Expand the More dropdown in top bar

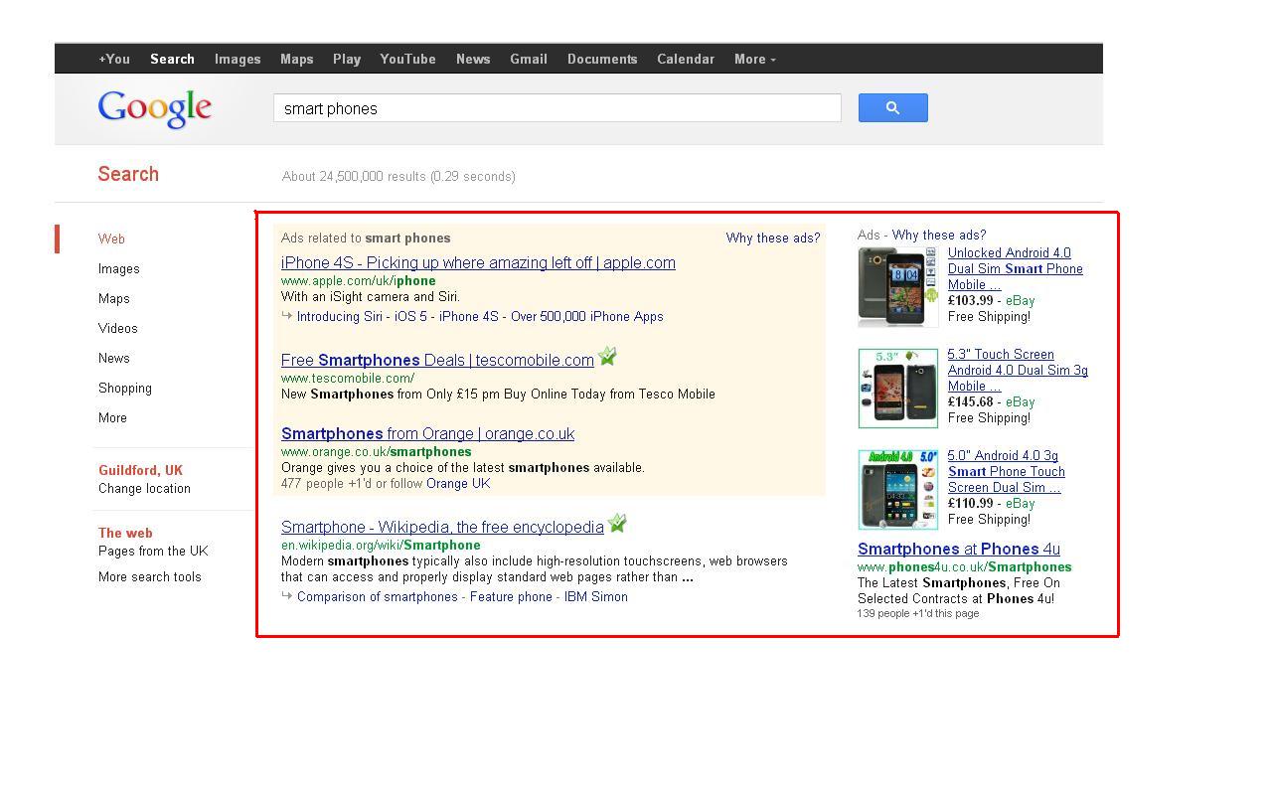pos(754,59)
